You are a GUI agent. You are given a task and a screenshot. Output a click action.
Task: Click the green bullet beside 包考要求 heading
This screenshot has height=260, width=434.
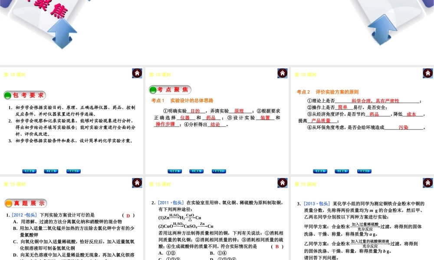click(x=8, y=96)
